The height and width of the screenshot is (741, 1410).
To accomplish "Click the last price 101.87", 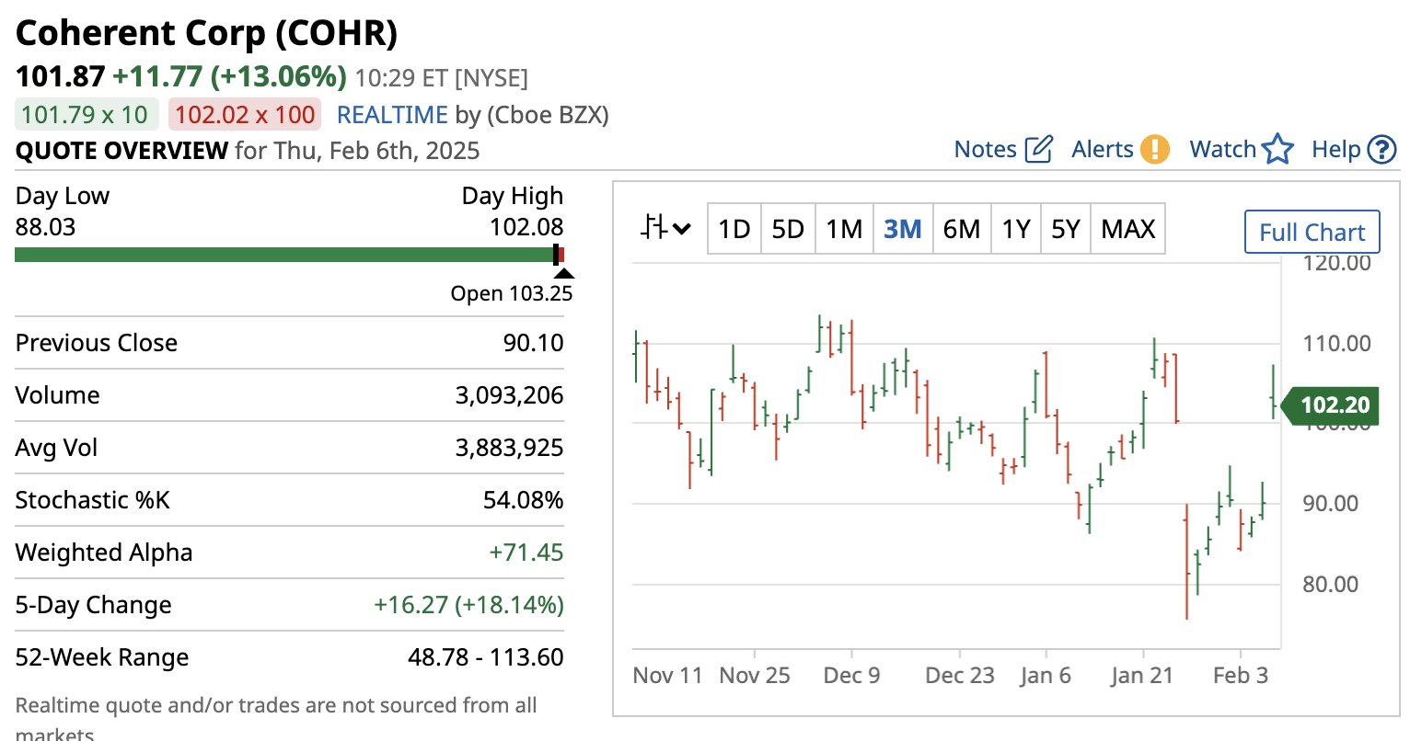I will click(61, 76).
